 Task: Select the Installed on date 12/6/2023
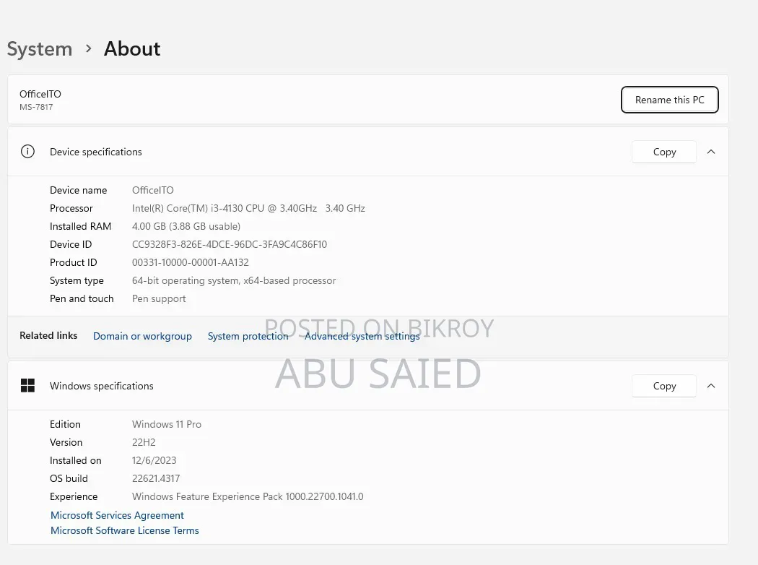[x=154, y=460]
